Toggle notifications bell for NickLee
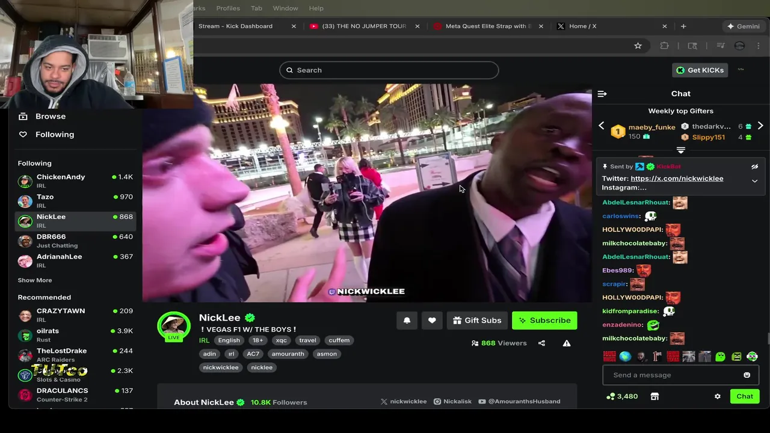This screenshot has width=770, height=433. [x=407, y=321]
